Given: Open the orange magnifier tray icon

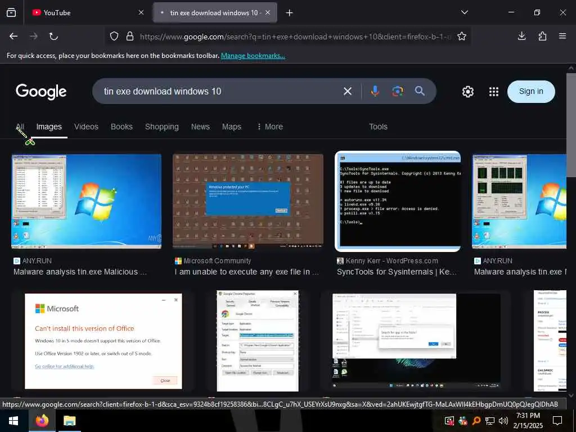Looking at the screenshot, I should point(476,421).
